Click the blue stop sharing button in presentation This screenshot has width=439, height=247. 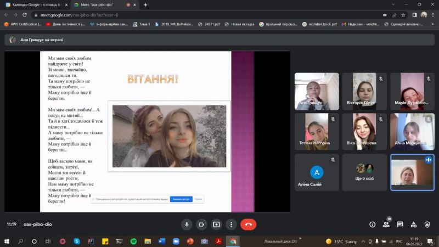[x=181, y=199]
